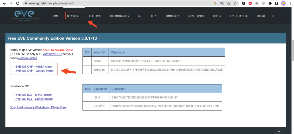Click the EVE-NG logo
Viewport: 294px width, 134px height.
click(x=25, y=15)
